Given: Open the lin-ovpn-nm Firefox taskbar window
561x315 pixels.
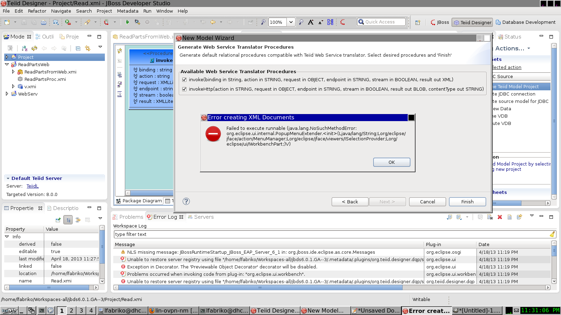Looking at the screenshot, I should 174,310.
